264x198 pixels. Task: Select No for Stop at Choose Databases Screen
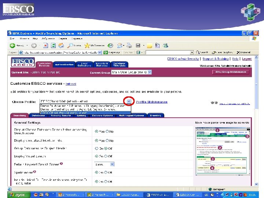pyautogui.click(x=107, y=131)
